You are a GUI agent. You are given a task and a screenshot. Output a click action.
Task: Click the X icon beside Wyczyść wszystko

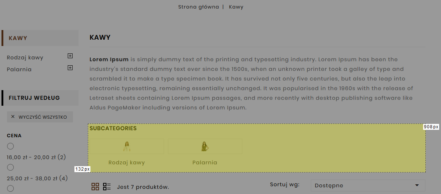(x=13, y=117)
